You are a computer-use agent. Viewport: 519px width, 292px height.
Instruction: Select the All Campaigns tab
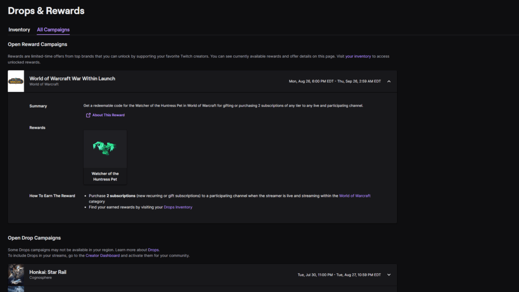pyautogui.click(x=53, y=29)
